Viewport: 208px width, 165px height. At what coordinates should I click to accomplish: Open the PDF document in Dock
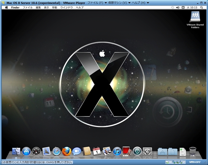[183, 152]
